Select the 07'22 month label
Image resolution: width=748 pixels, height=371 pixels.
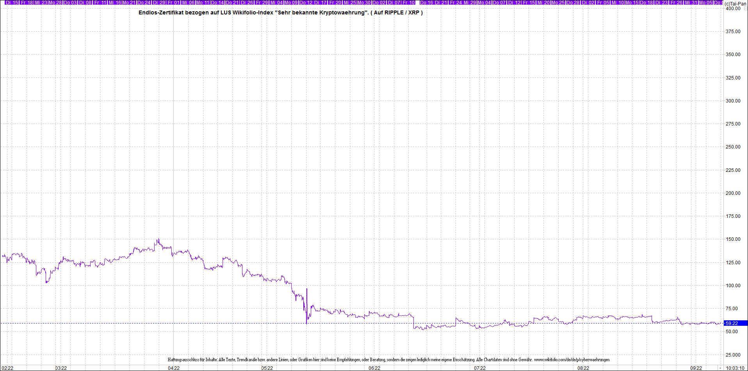coord(480,368)
